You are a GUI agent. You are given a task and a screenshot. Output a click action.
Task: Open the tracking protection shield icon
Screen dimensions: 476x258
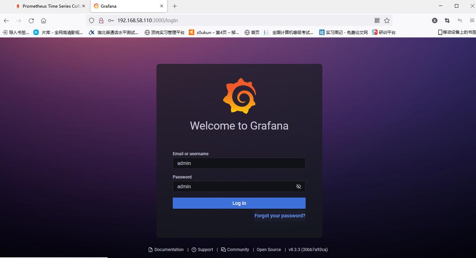tap(92, 20)
